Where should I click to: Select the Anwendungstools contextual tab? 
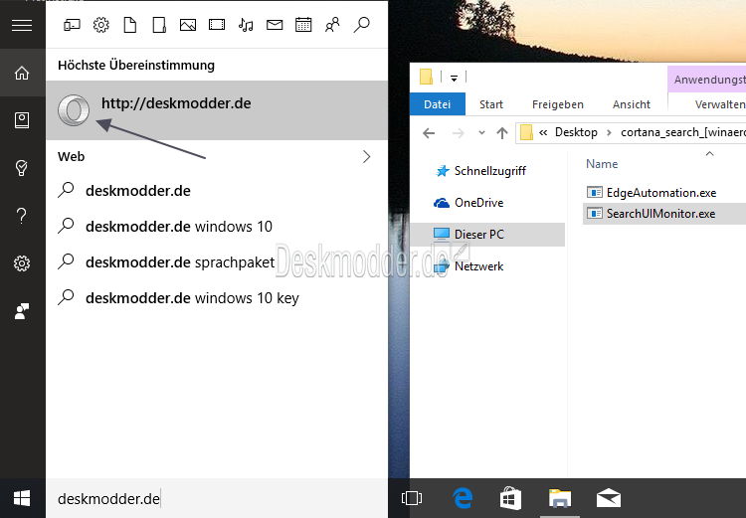tap(709, 80)
